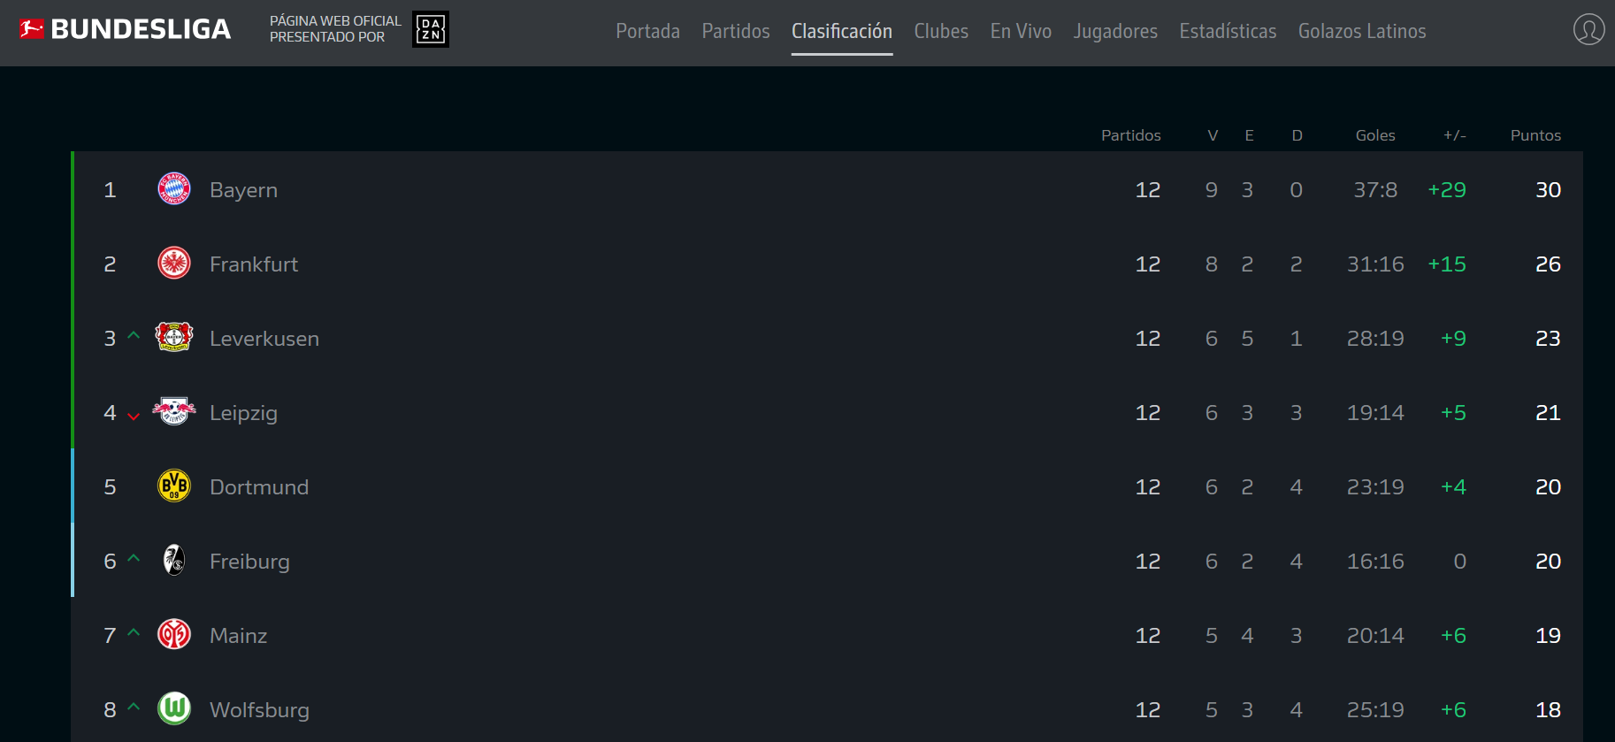
Task: Switch to En Vivo tab
Action: pyautogui.click(x=1021, y=32)
